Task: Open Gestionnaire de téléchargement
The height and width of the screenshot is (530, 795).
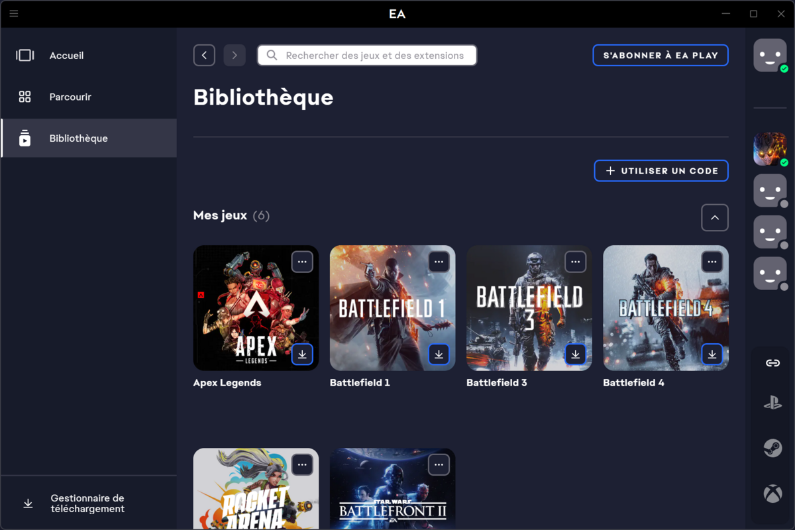Action: pos(89,503)
